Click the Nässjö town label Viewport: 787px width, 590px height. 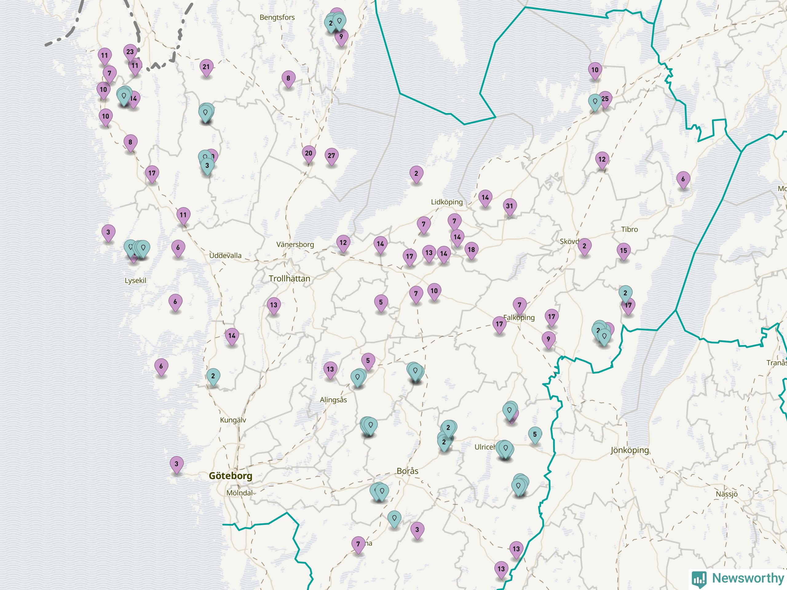pos(726,494)
